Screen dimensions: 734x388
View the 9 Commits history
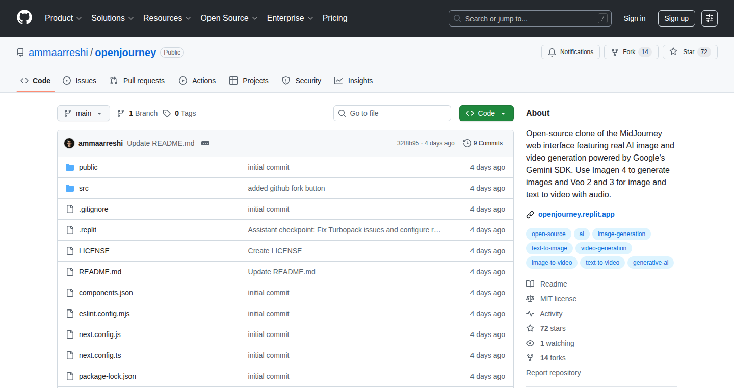[x=483, y=143]
